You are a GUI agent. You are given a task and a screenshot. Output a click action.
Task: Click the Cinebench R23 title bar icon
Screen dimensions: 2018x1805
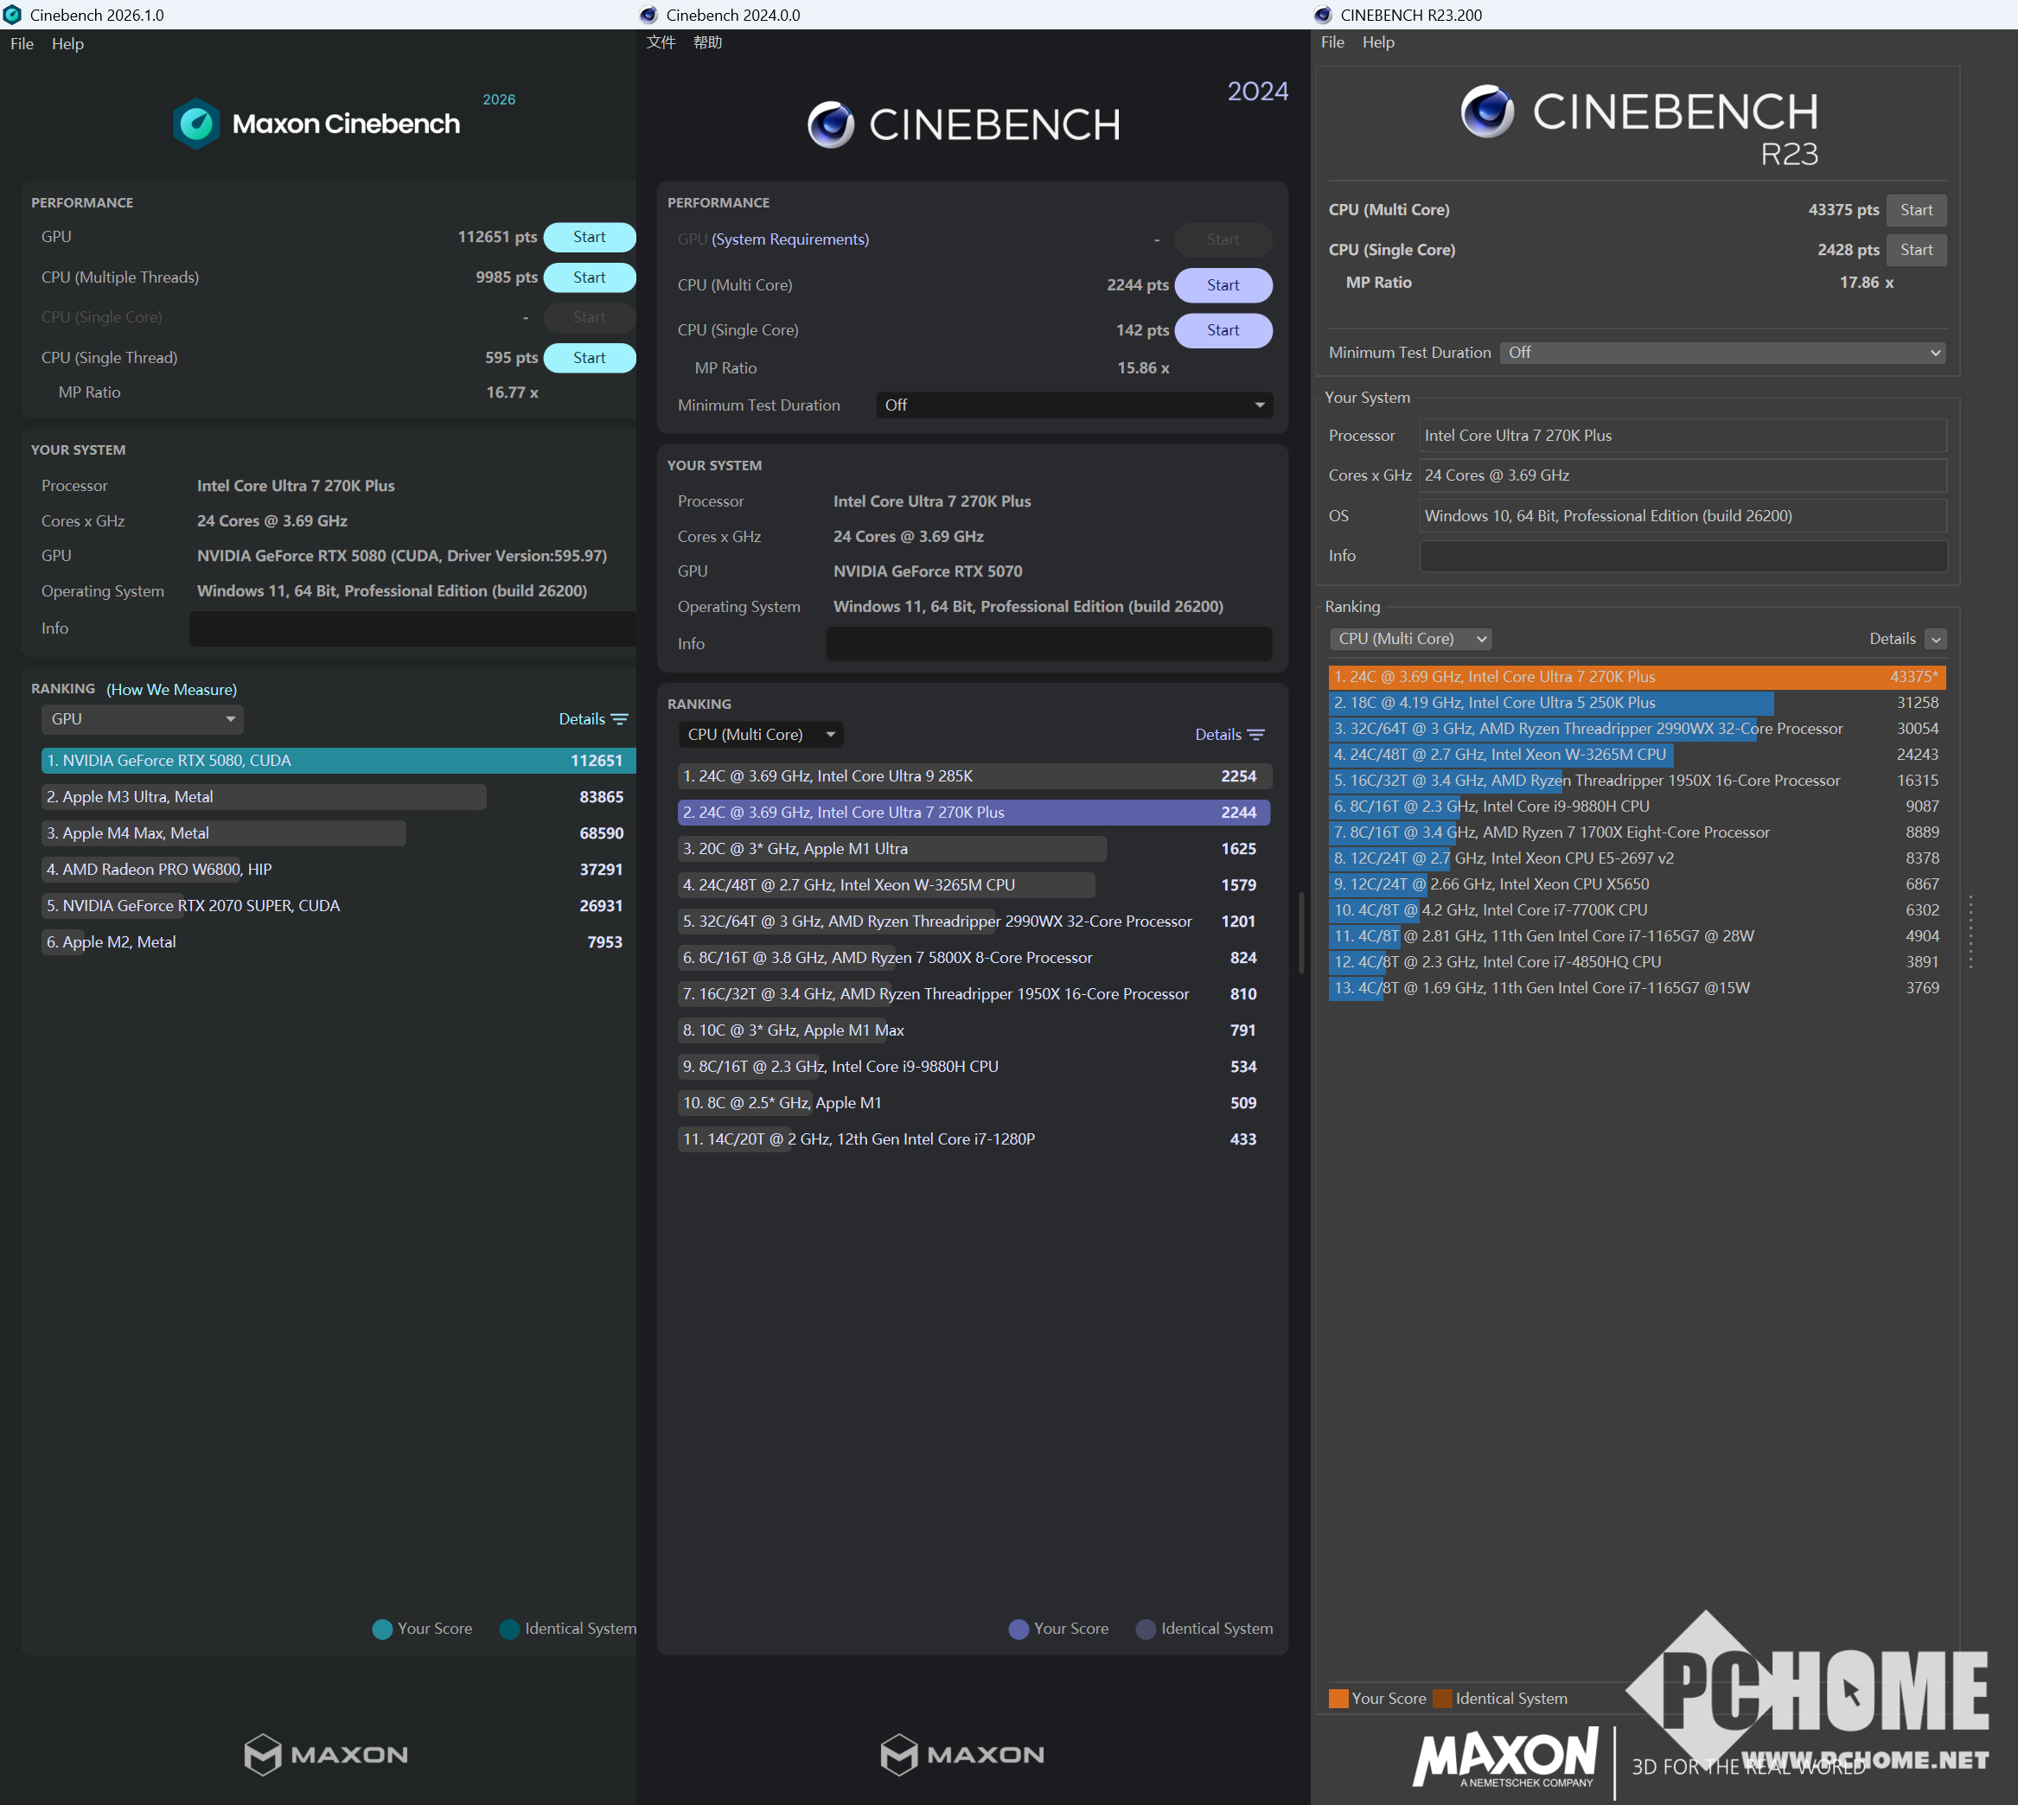(x=1323, y=15)
